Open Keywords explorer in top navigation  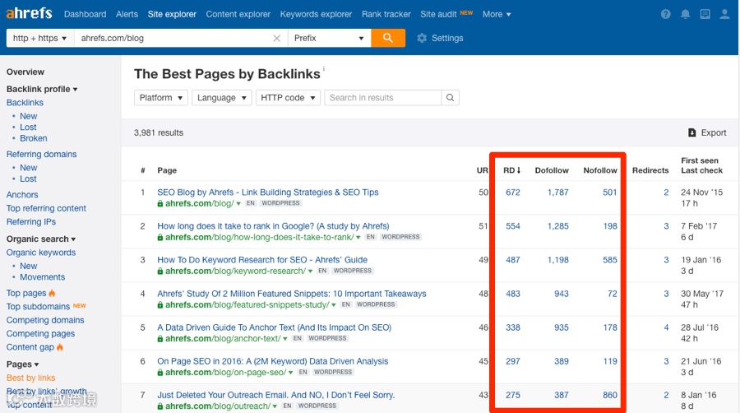316,14
